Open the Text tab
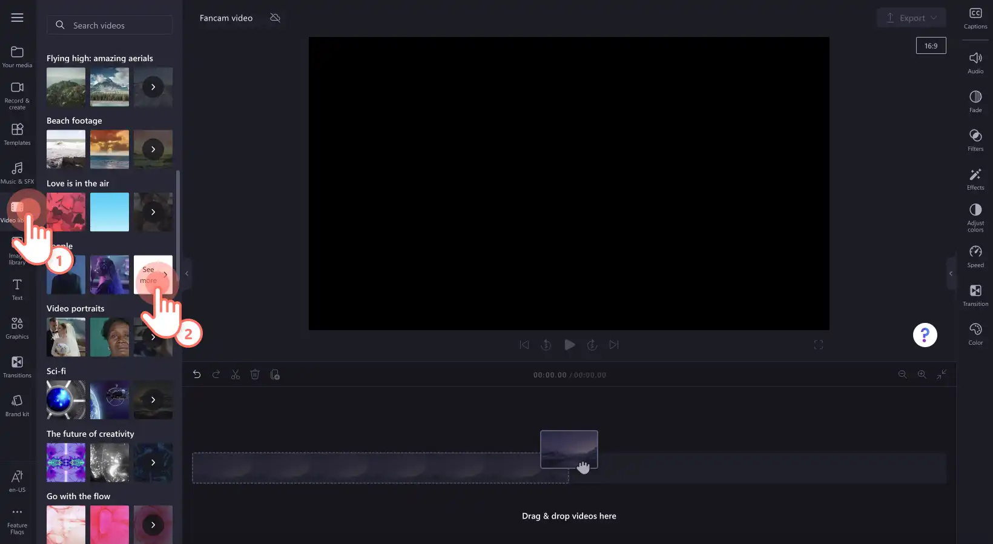The image size is (993, 544). [x=17, y=290]
